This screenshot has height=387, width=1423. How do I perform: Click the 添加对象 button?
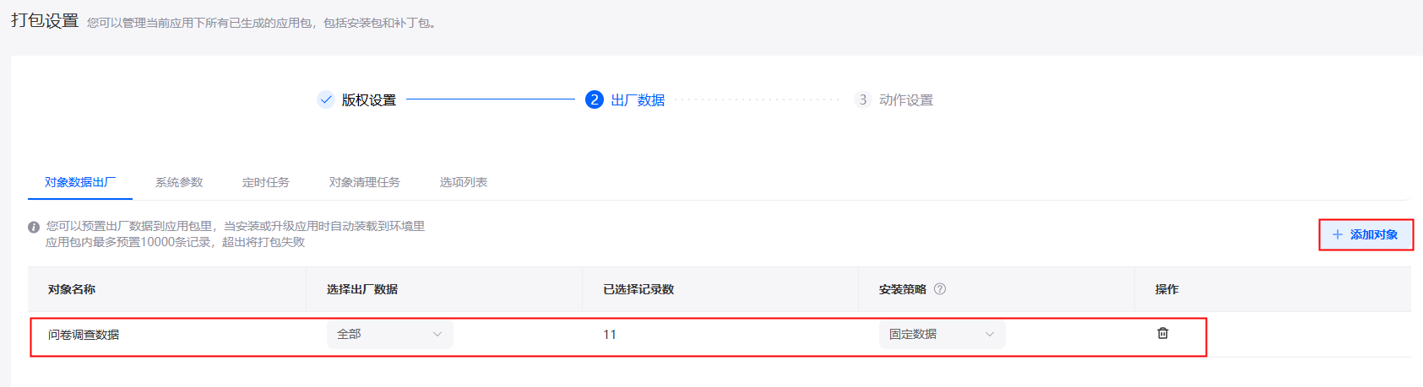(1366, 234)
